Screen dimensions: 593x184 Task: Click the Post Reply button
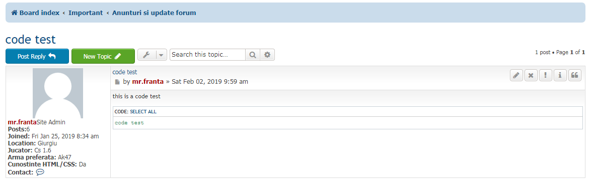click(x=37, y=56)
